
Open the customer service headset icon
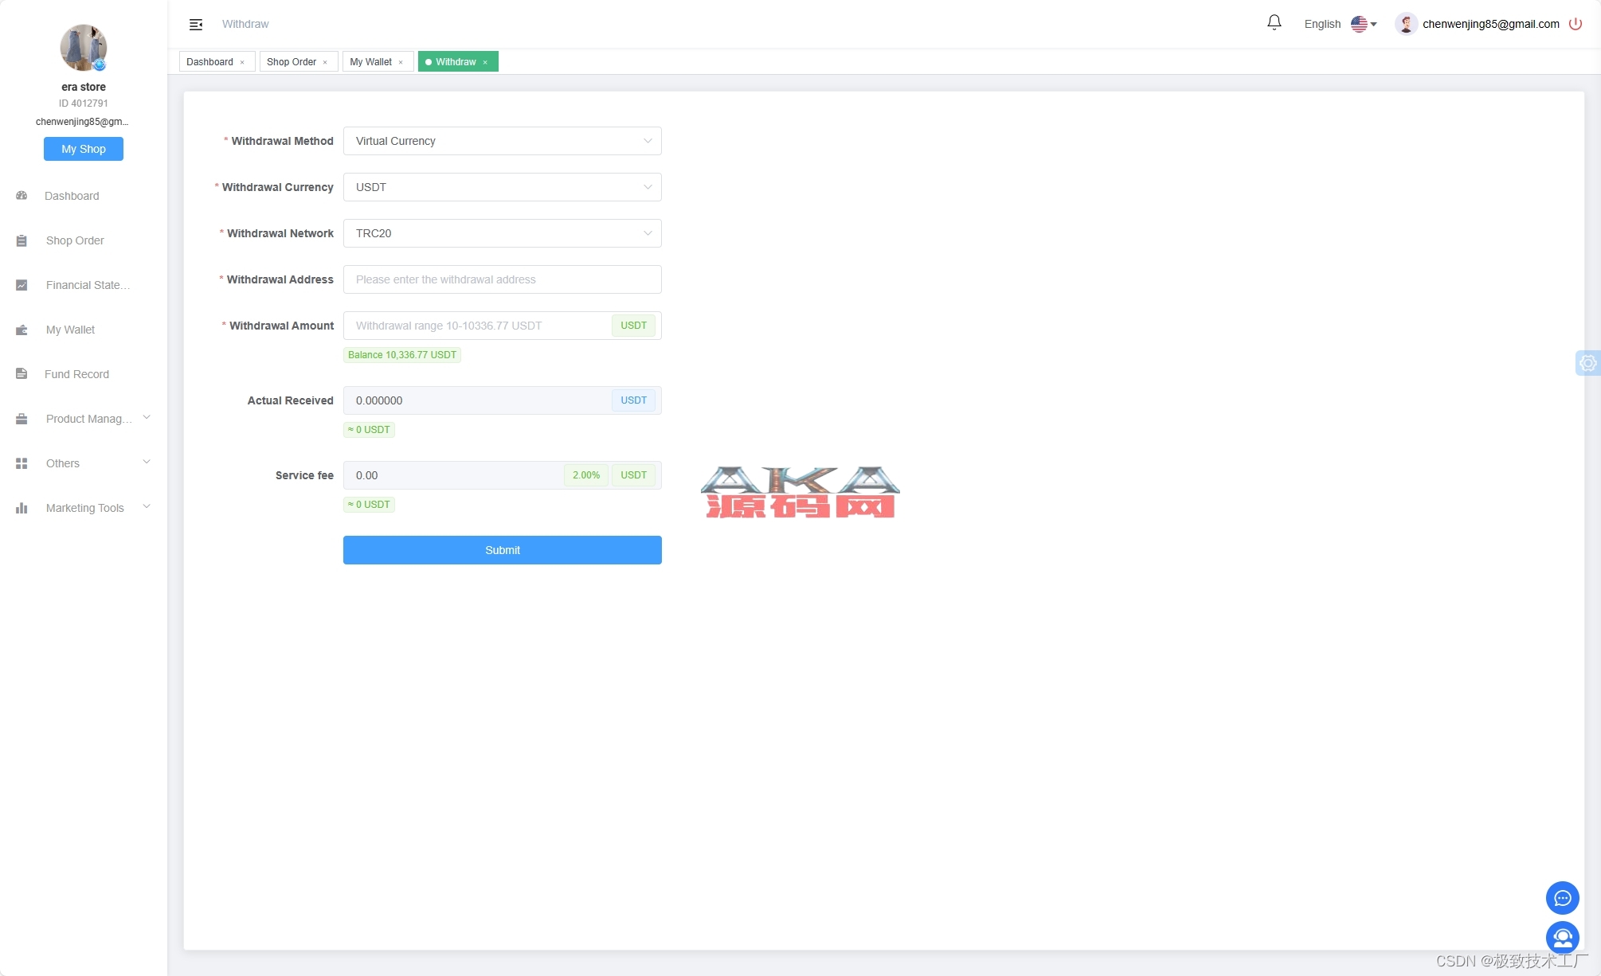click(x=1562, y=937)
